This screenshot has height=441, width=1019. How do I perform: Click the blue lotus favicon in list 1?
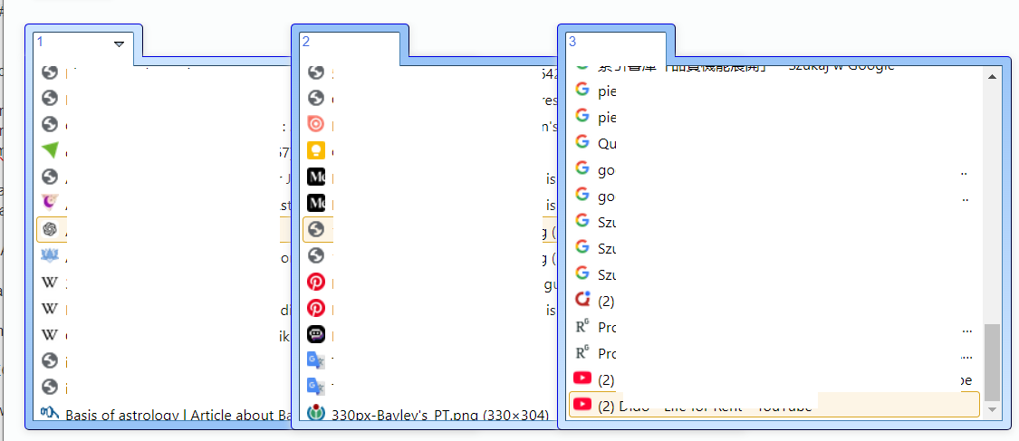[50, 256]
